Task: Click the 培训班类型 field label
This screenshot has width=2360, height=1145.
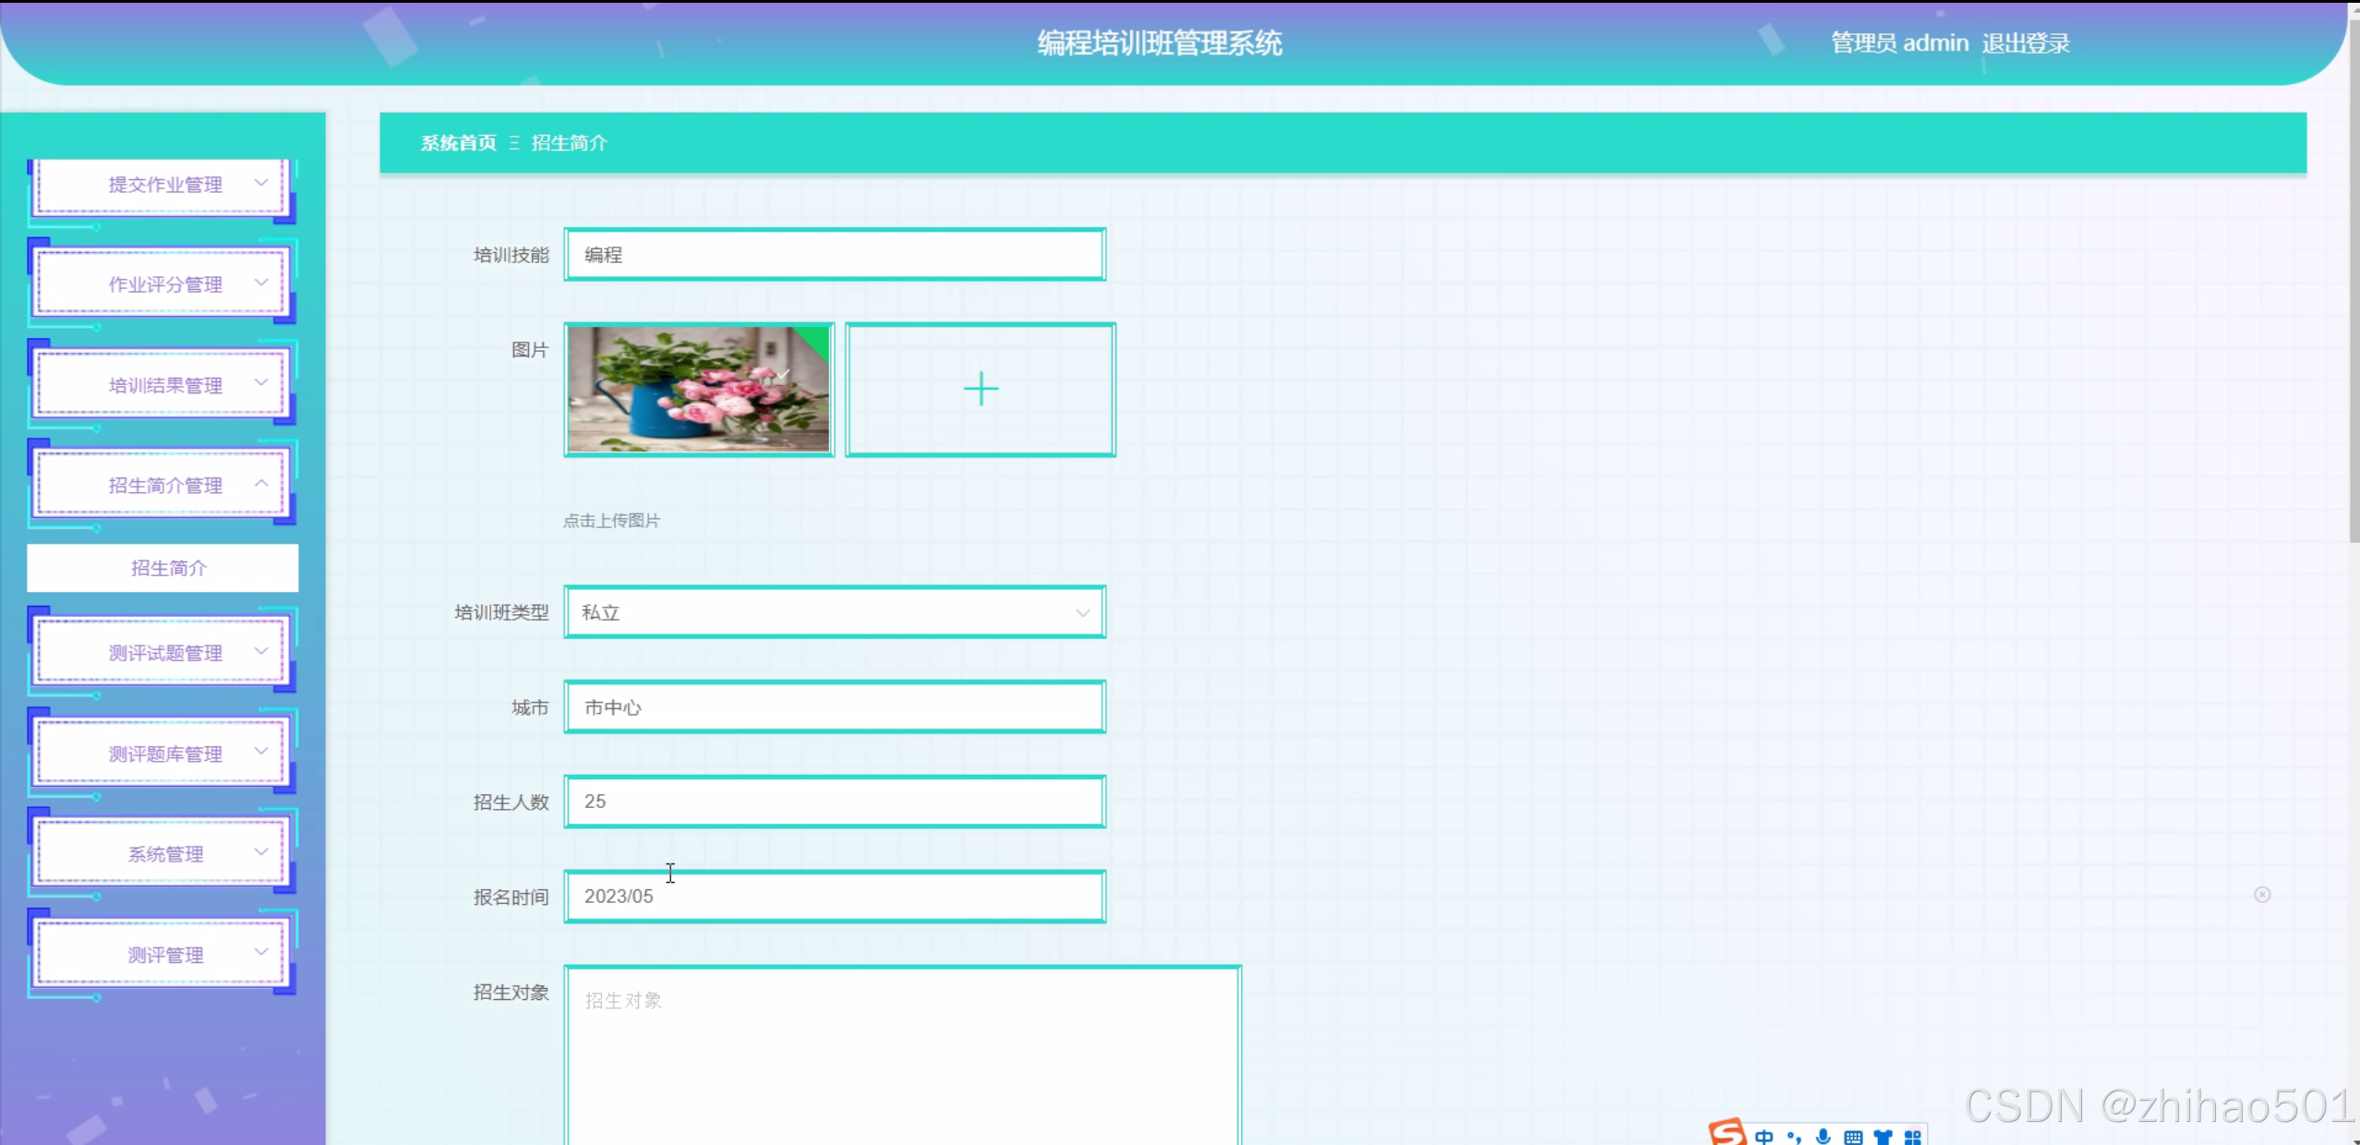Action: point(501,612)
